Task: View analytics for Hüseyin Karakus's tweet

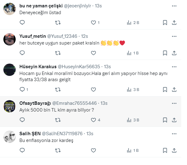Action: click(x=133, y=89)
